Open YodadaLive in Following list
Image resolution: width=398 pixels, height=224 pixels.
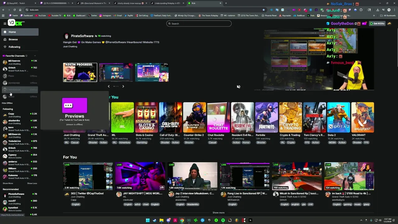[x=20, y=142]
